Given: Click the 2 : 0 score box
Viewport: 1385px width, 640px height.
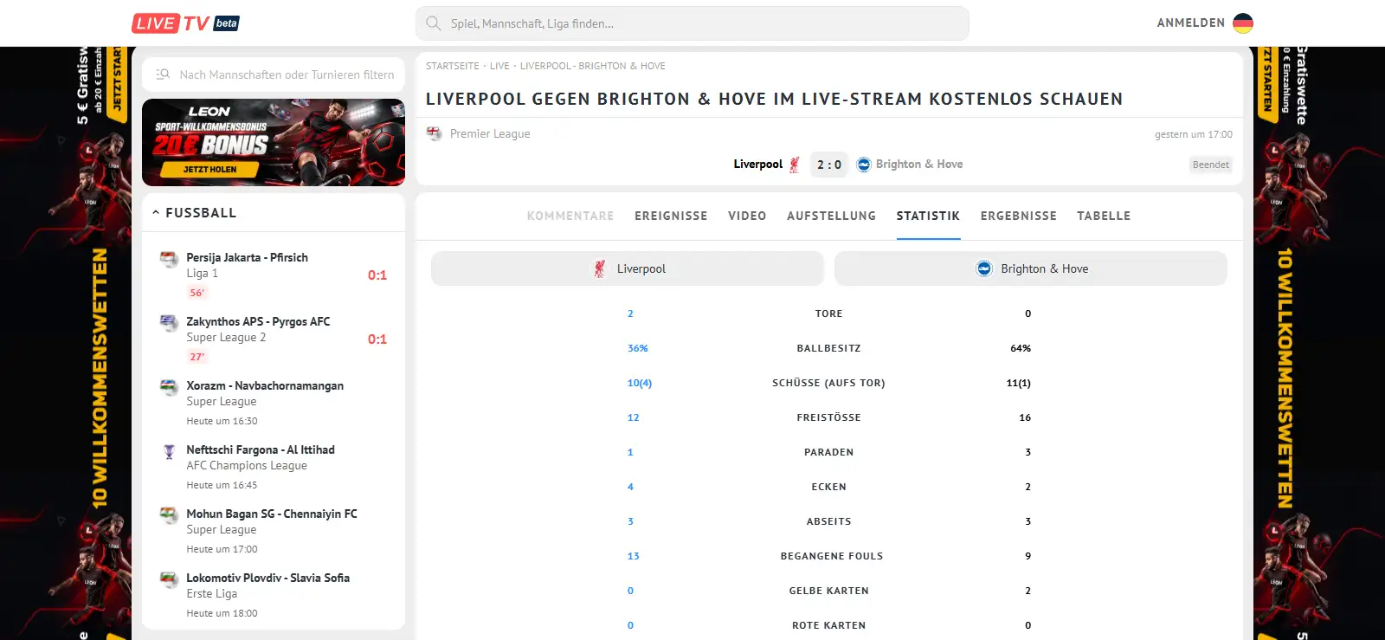Looking at the screenshot, I should [829, 165].
